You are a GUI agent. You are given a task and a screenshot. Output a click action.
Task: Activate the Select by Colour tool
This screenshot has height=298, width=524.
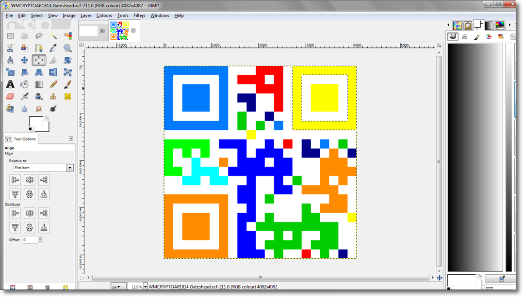[67, 36]
